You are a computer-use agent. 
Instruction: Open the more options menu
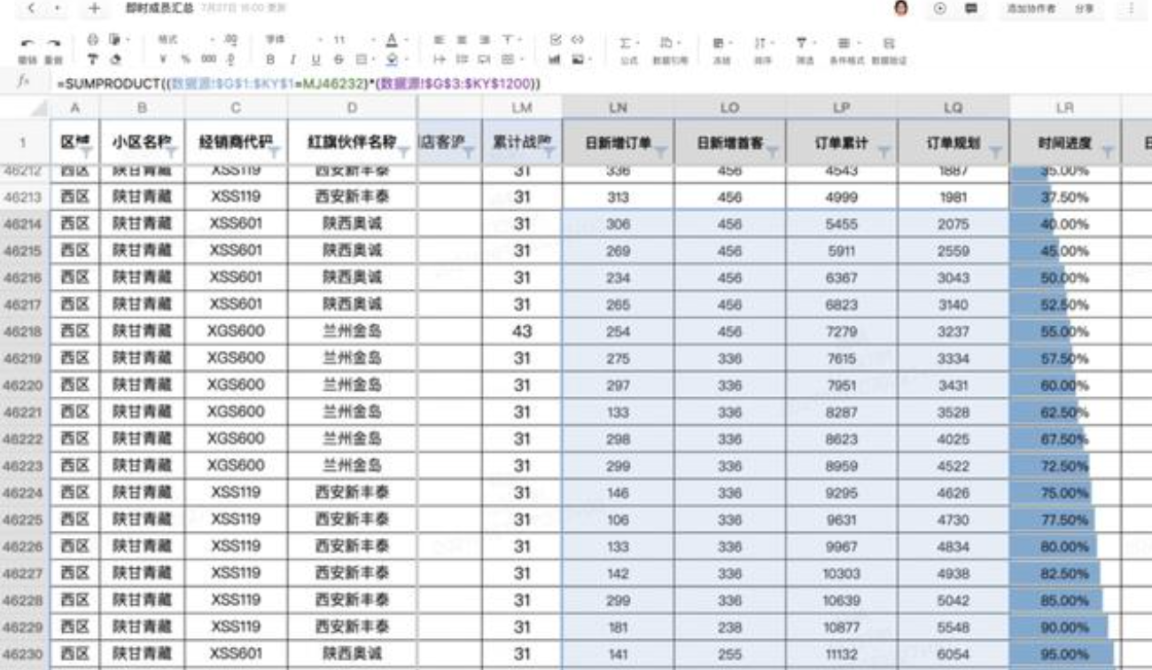coord(1131,8)
